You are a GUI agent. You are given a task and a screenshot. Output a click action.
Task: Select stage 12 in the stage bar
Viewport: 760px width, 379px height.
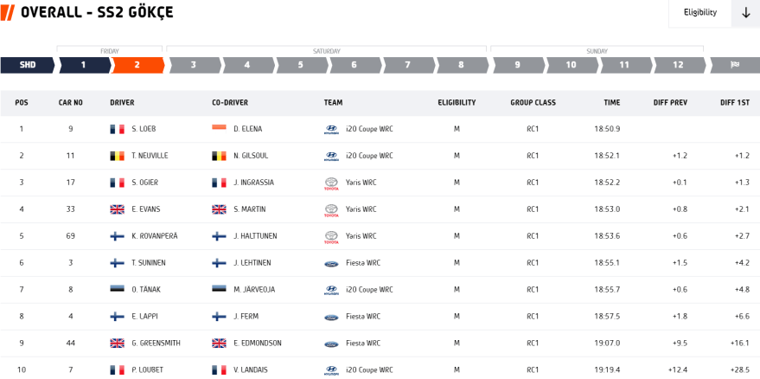tap(679, 65)
